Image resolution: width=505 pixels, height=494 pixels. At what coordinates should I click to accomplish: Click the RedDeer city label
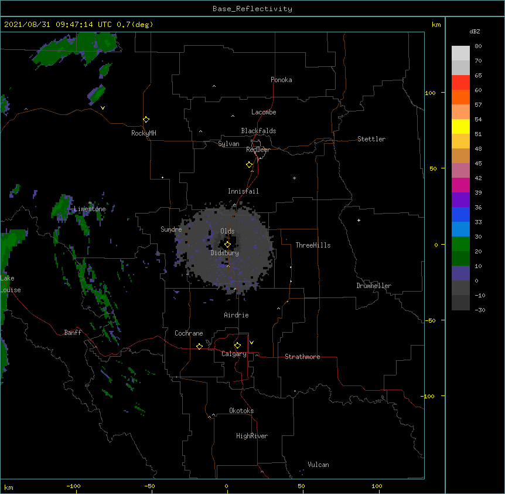pyautogui.click(x=258, y=150)
